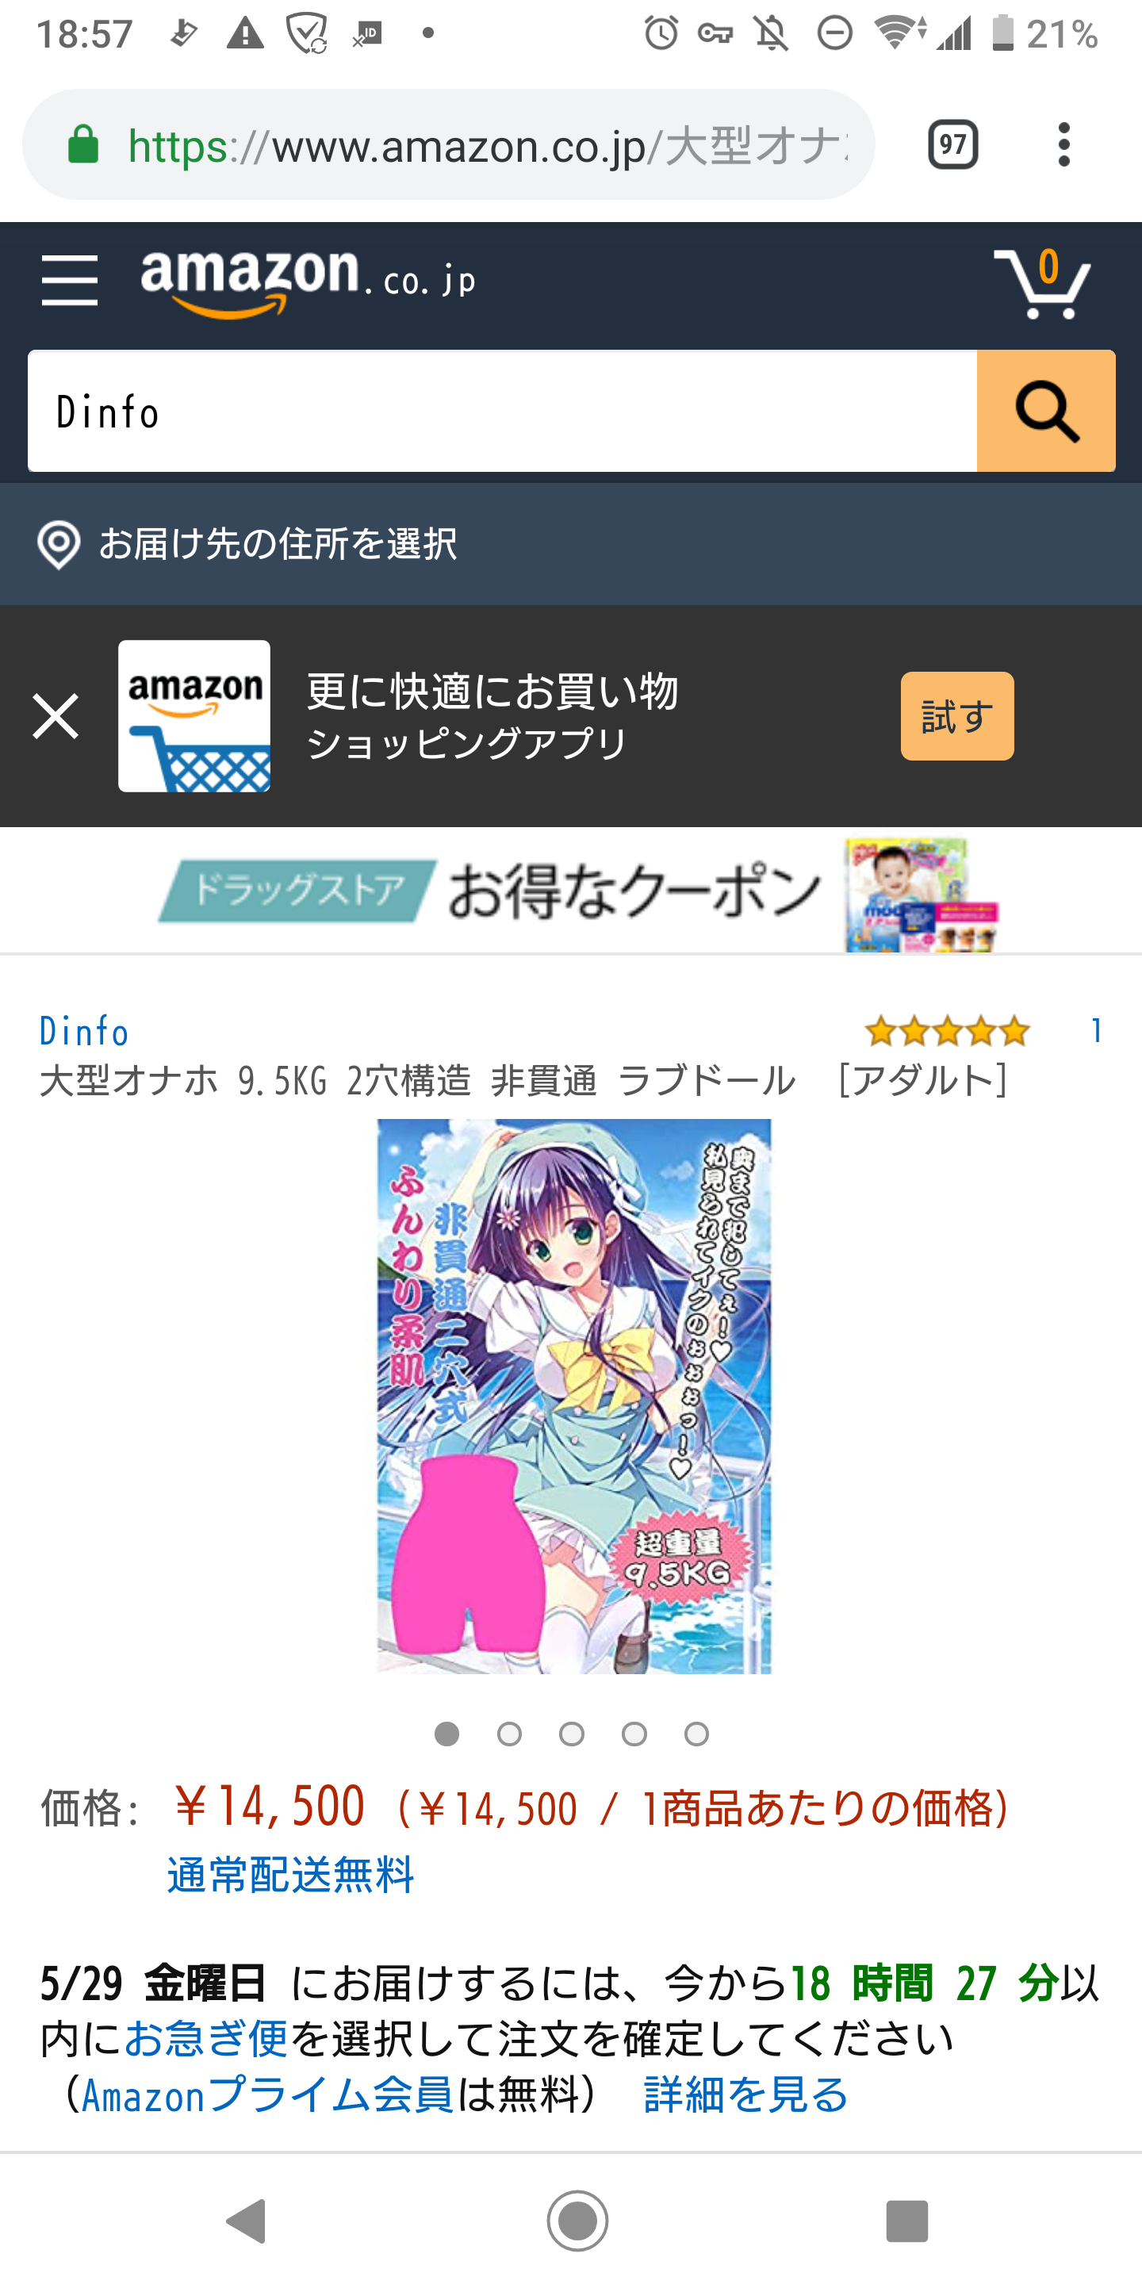Tap the Amazon app shopping cart thumbnail
The height and width of the screenshot is (2284, 1142).
(x=194, y=715)
